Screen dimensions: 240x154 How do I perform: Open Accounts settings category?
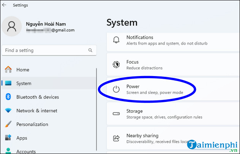pyautogui.click(x=49, y=150)
